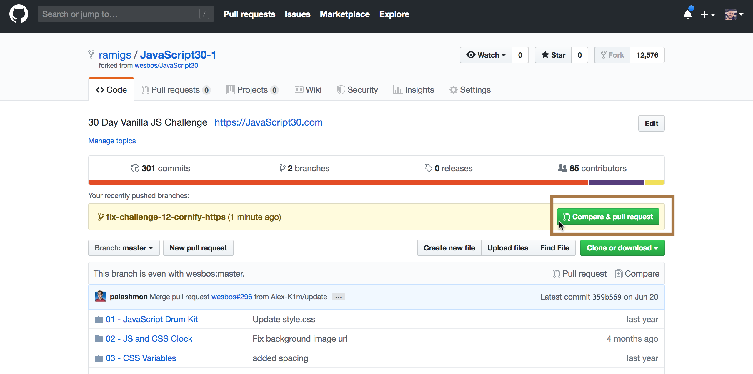Open Issues in top navigation
Viewport: 753px width, 374px height.
tap(297, 14)
